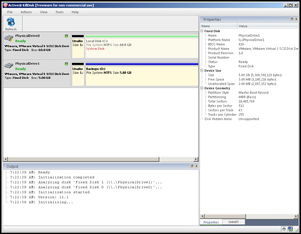This screenshot has height=234, width=301.
Task: Click Properties panel scroll left arrow
Action: click(x=202, y=216)
